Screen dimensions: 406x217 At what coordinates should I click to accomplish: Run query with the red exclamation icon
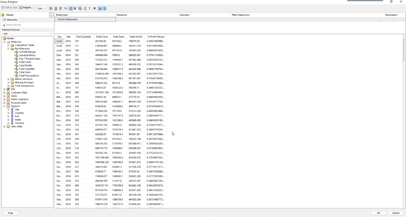(x=89, y=8)
